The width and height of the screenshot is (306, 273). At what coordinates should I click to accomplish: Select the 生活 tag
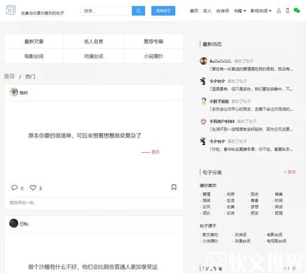tap(230, 201)
